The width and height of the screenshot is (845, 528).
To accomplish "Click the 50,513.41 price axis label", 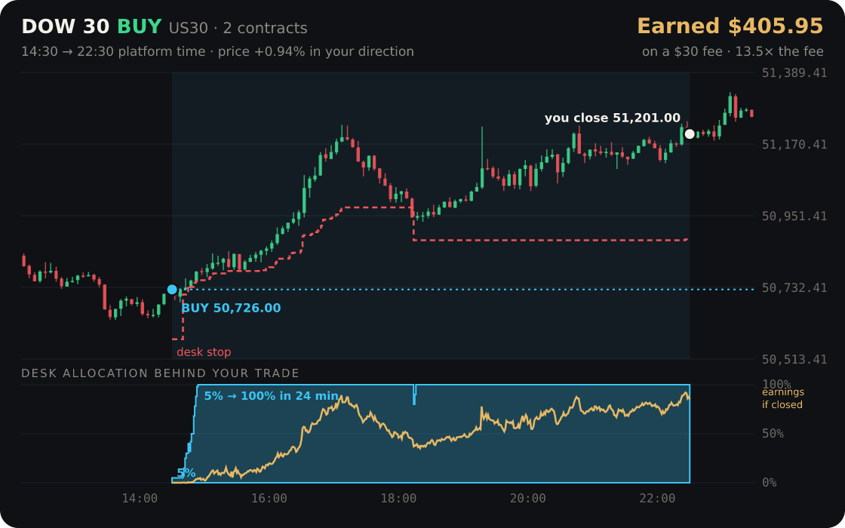I will point(794,359).
